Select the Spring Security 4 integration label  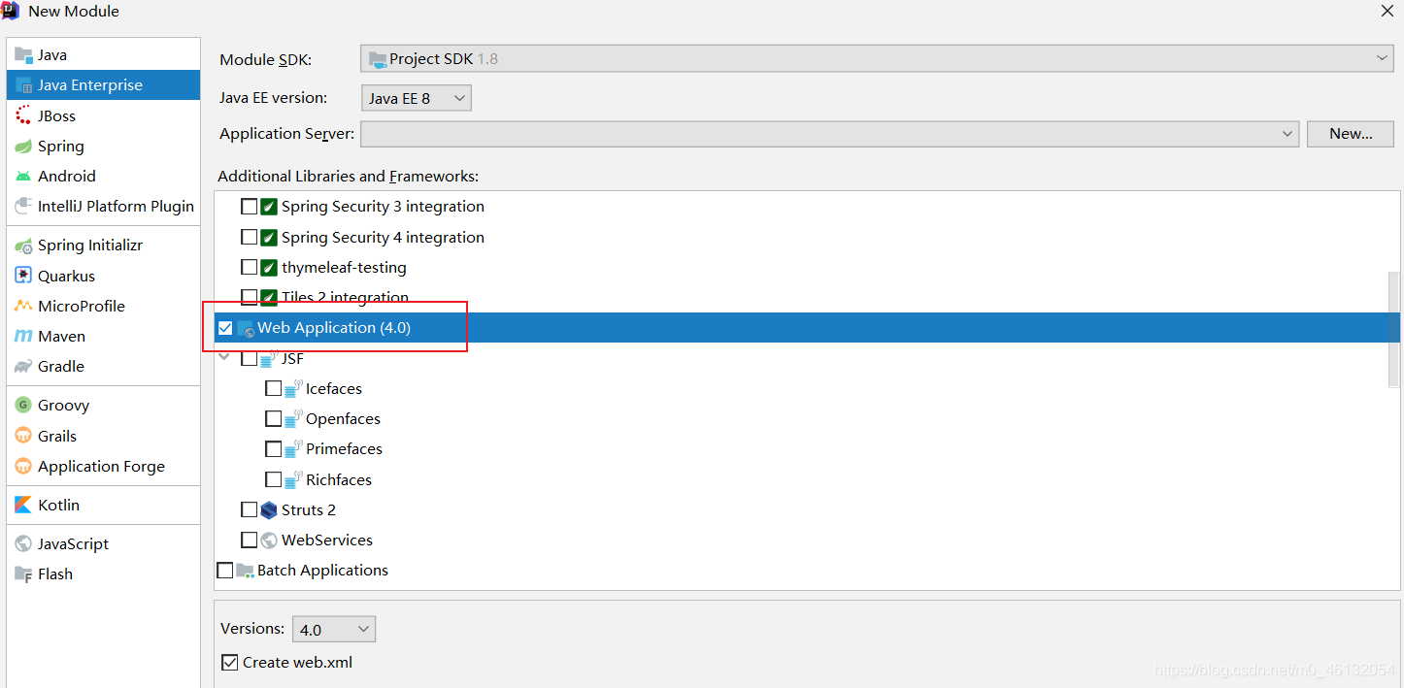point(383,237)
